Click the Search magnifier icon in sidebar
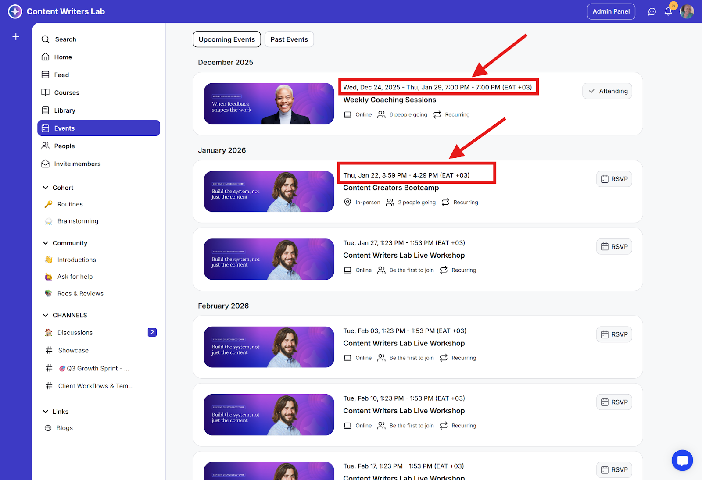The width and height of the screenshot is (702, 480). (x=45, y=39)
